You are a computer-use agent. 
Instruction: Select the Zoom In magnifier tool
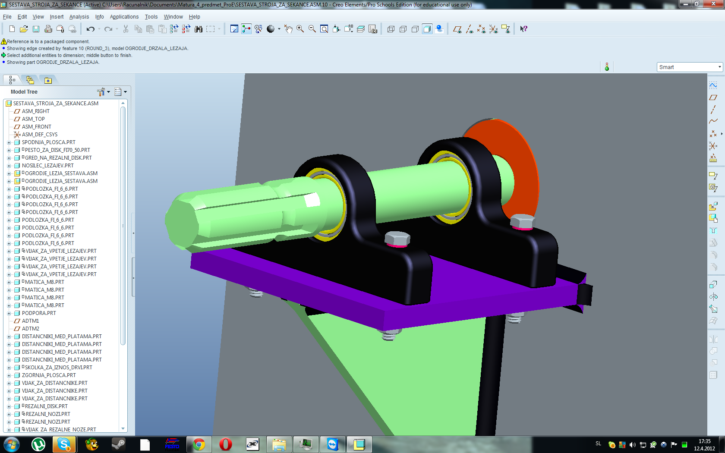tap(300, 29)
